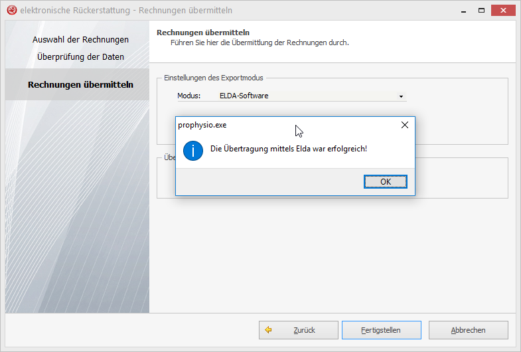Click the prophysio app icon in title bar
The image size is (521, 352).
(x=11, y=11)
